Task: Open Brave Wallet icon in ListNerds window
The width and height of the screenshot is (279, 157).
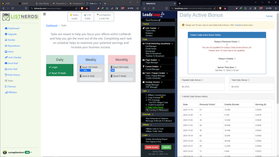Action: click(x=122, y=8)
